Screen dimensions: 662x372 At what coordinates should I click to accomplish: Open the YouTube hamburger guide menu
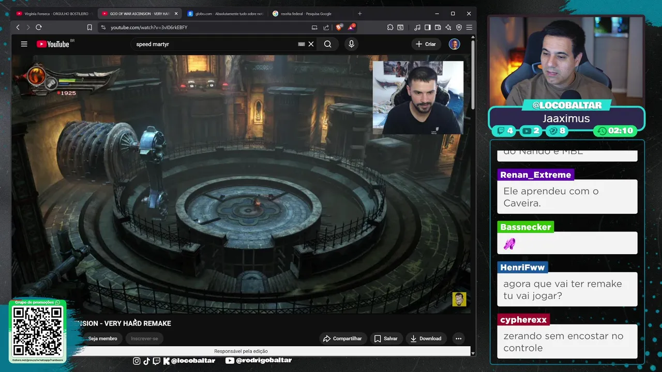[x=24, y=44]
